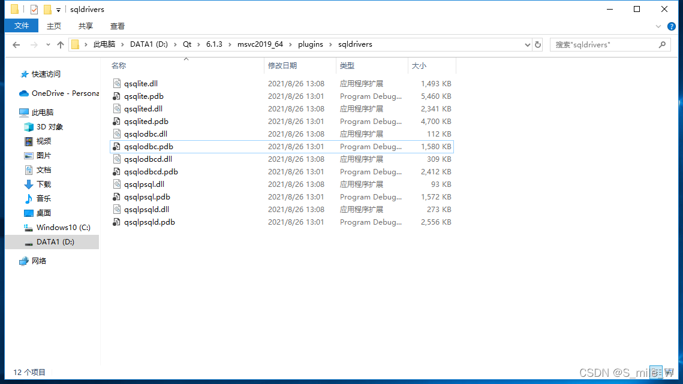Expand the ribbon with the chevron

pyautogui.click(x=658, y=26)
